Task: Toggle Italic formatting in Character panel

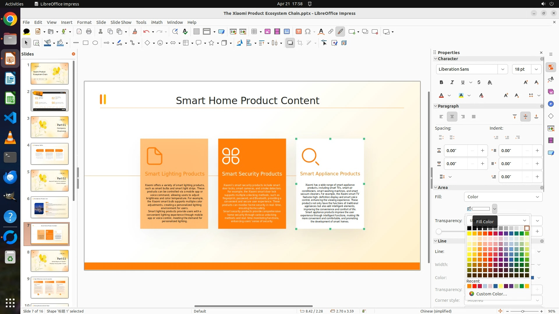Action: point(452,83)
